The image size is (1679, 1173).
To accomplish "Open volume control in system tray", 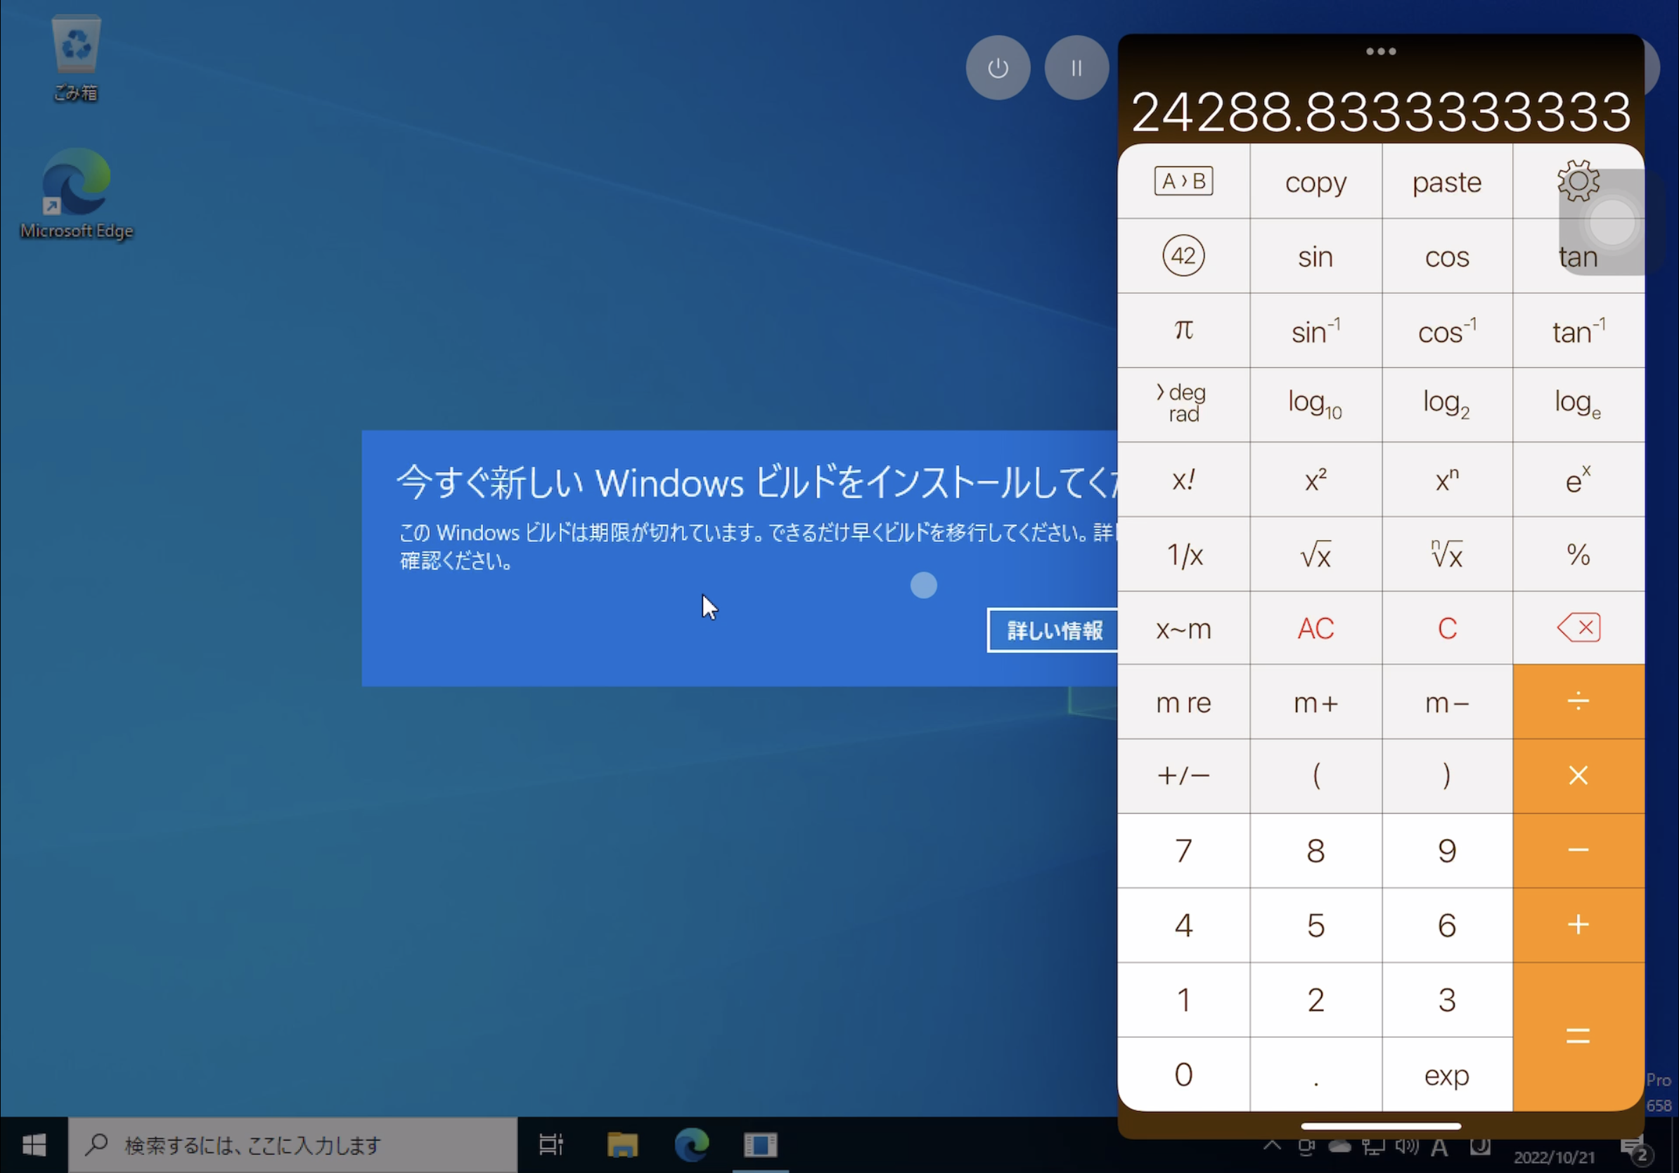I will [1406, 1147].
